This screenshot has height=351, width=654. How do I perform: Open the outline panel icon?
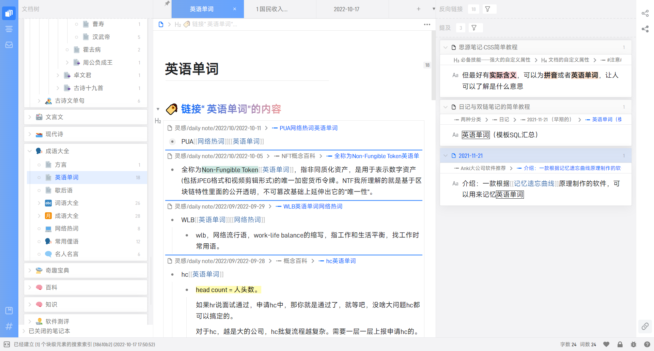click(x=9, y=29)
